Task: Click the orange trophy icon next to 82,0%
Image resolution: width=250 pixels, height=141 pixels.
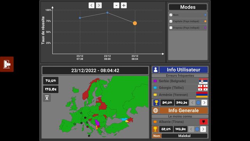Action: click(x=155, y=129)
